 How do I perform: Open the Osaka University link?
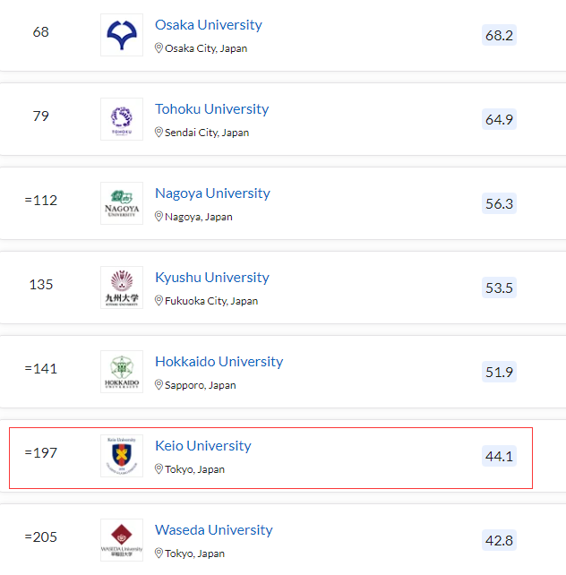(208, 25)
